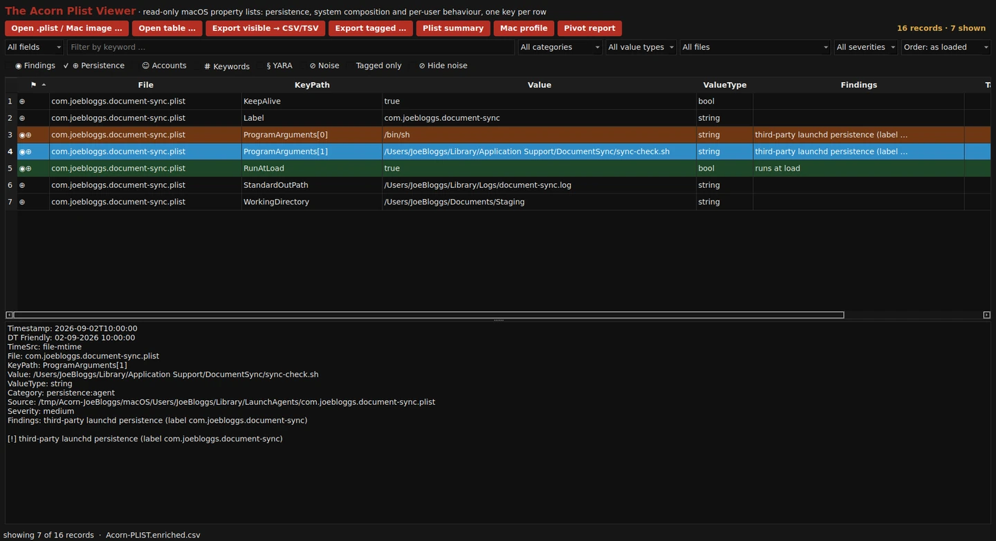The width and height of the screenshot is (996, 541).
Task: Click the finding marker icons in ProgramArguments[1] row
Action: tap(26, 152)
